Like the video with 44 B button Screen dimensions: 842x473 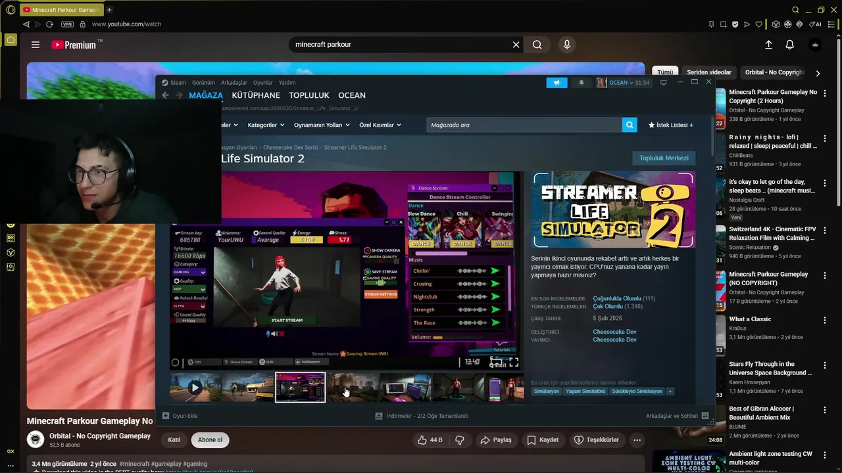click(x=430, y=439)
